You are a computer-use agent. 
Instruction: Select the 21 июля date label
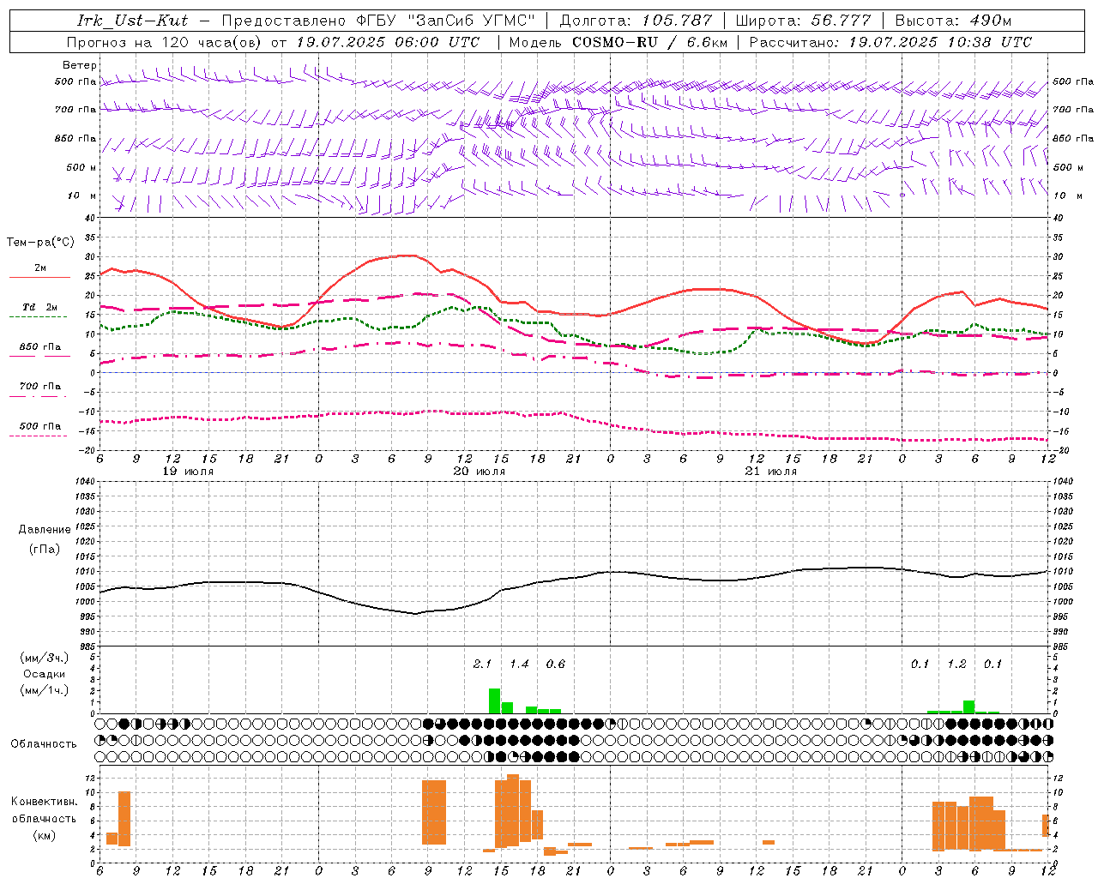point(772,472)
